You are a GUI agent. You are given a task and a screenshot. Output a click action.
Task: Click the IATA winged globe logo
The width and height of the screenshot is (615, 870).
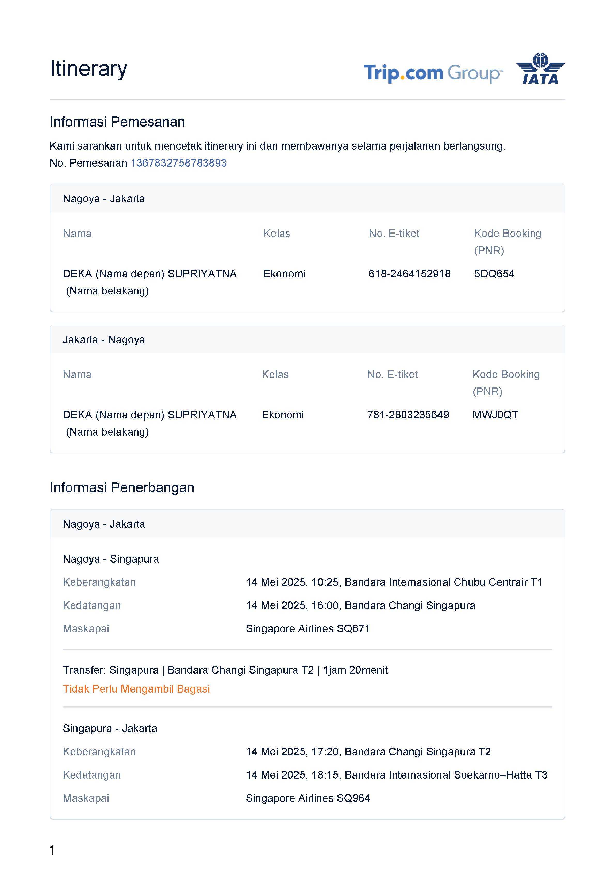click(540, 69)
